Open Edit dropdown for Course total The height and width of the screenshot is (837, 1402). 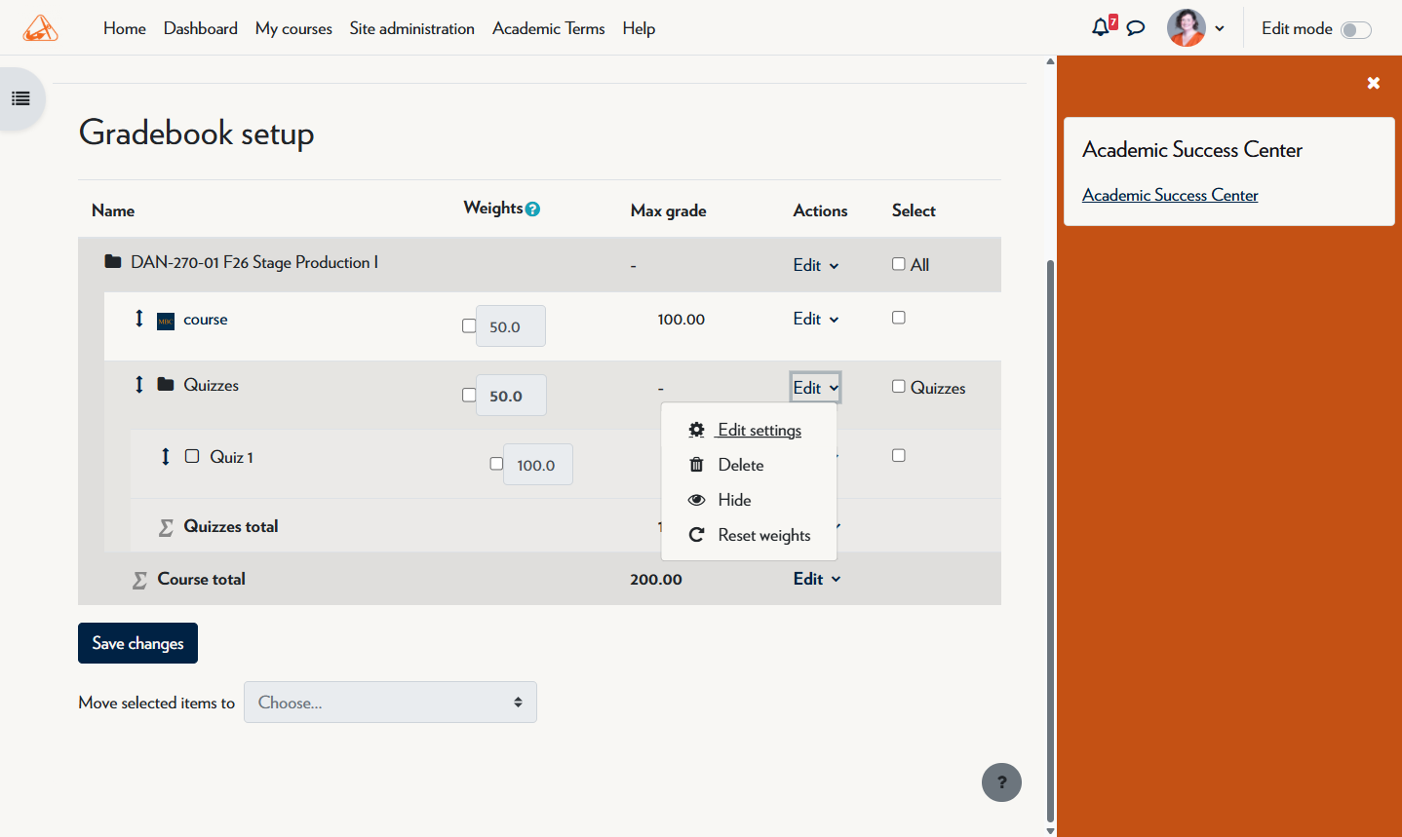click(817, 579)
